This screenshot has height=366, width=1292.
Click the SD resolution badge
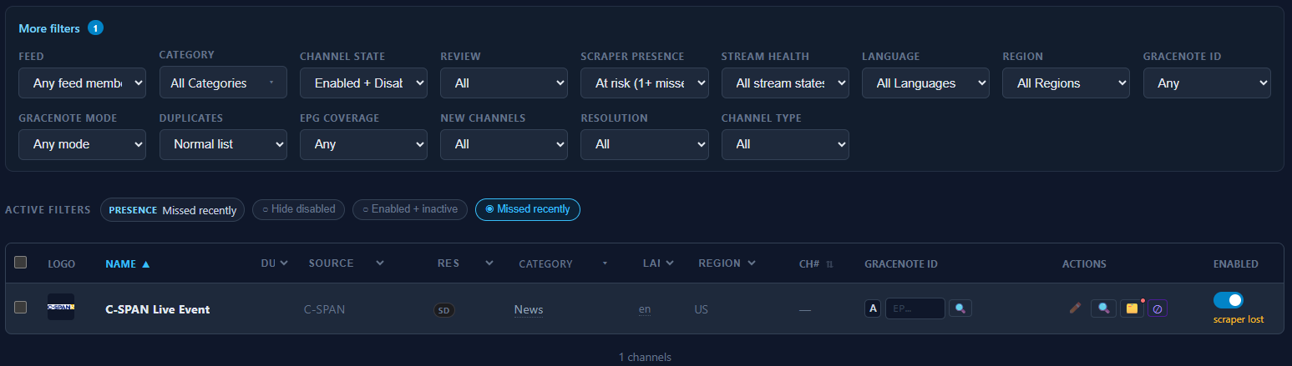click(x=444, y=310)
